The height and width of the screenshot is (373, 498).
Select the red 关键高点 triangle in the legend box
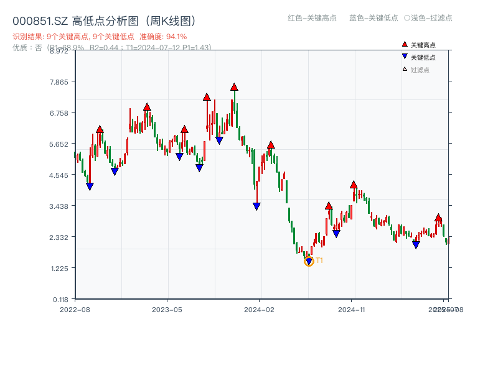(x=405, y=44)
